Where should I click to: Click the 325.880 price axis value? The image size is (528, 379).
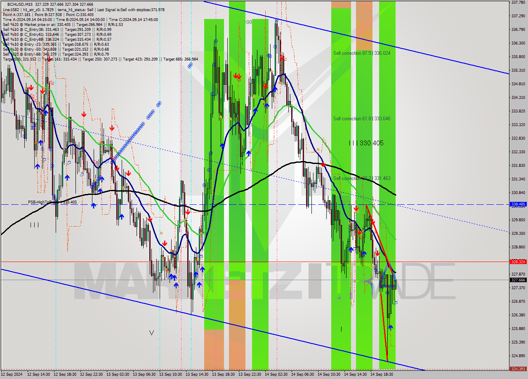point(518,328)
